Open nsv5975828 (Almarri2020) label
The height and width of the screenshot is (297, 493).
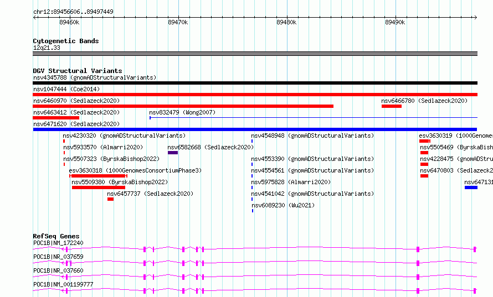point(291,182)
